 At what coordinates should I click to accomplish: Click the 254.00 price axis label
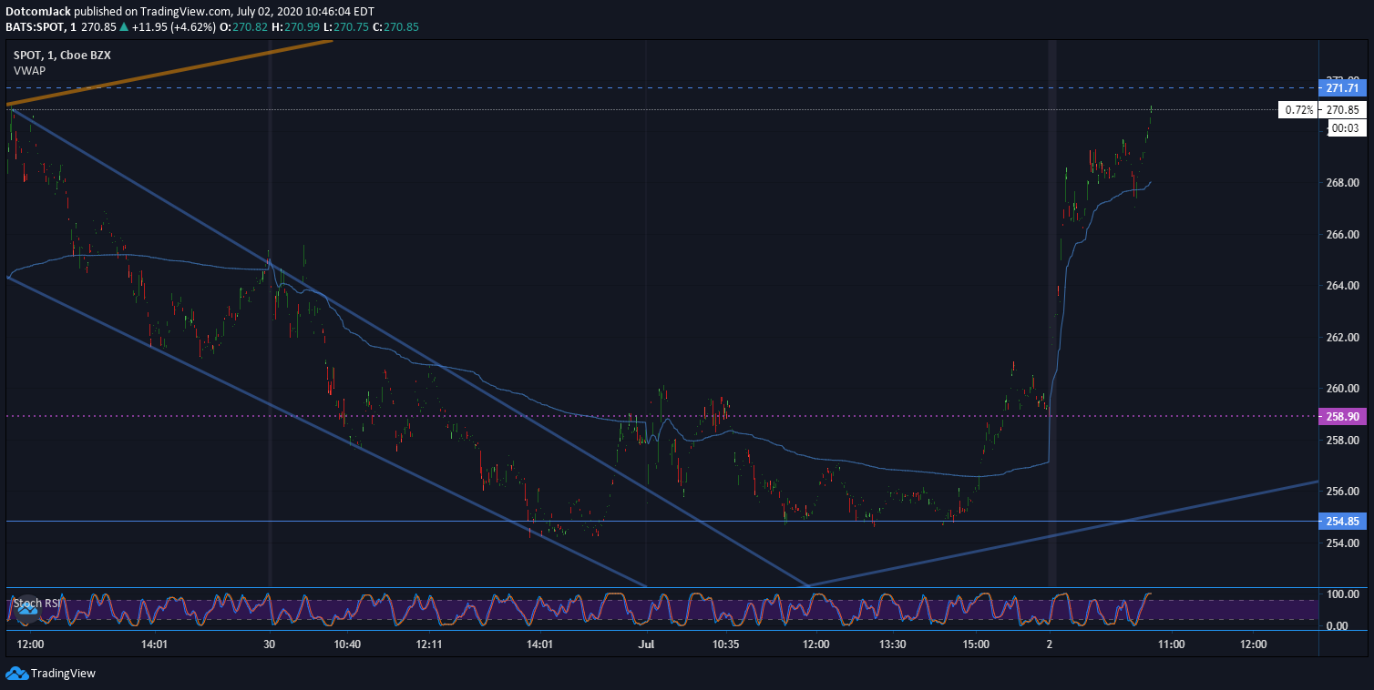[x=1343, y=543]
